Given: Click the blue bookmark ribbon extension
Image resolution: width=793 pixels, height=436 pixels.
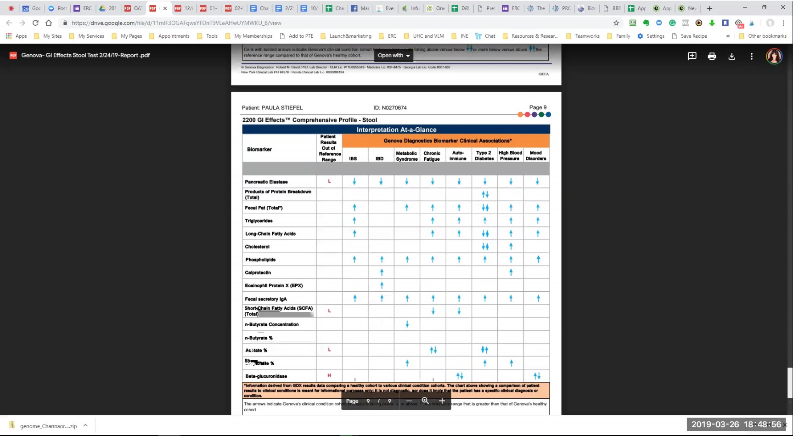Looking at the screenshot, I should (x=725, y=23).
